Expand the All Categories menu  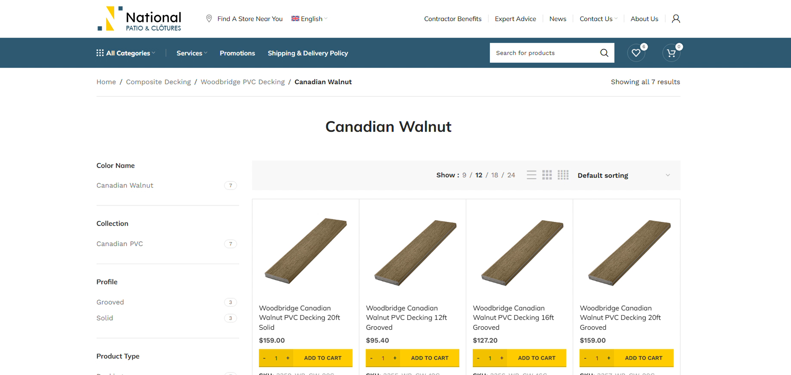click(x=126, y=53)
